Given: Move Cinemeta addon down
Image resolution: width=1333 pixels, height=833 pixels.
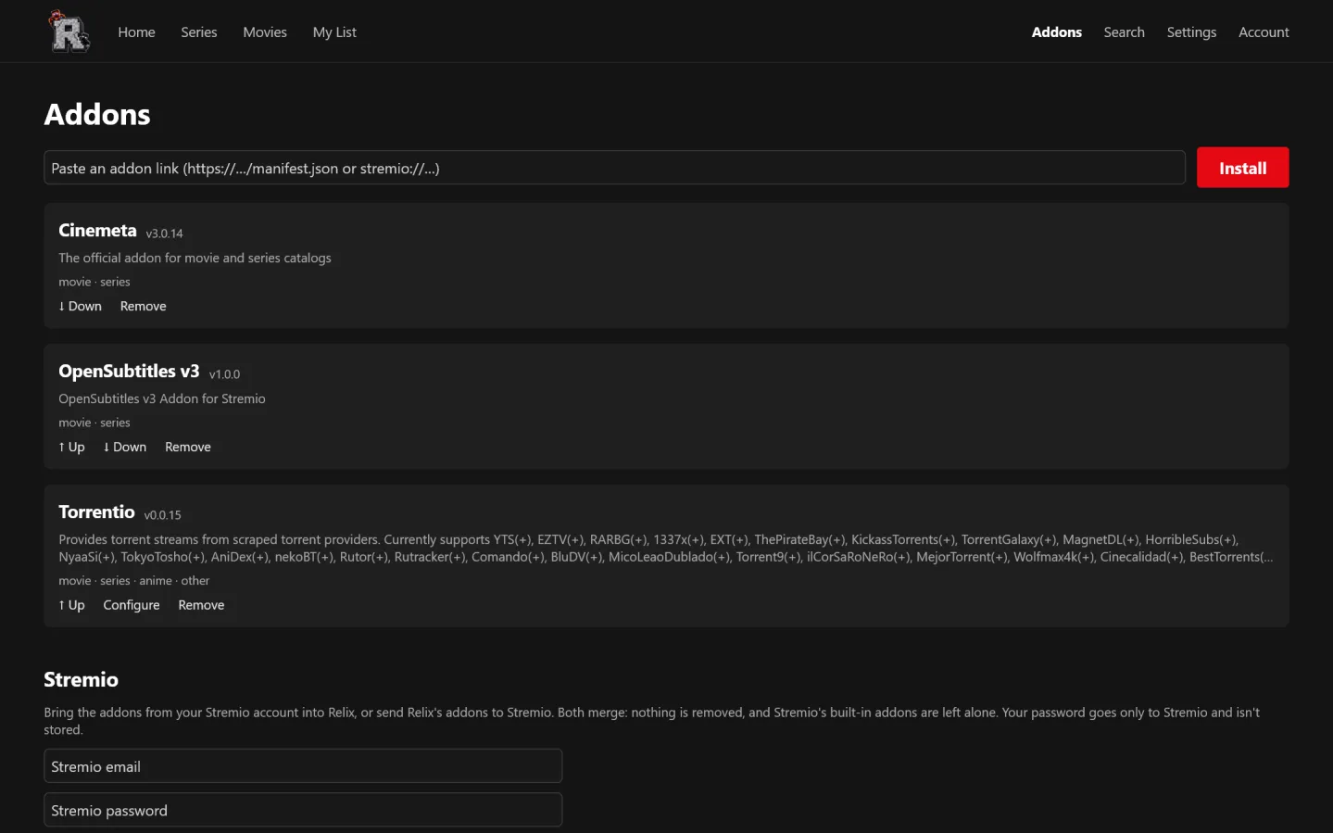Looking at the screenshot, I should (81, 307).
